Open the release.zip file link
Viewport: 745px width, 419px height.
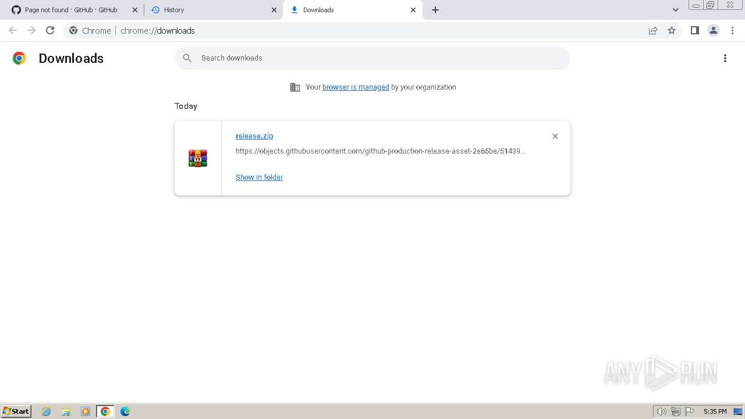[x=254, y=136]
